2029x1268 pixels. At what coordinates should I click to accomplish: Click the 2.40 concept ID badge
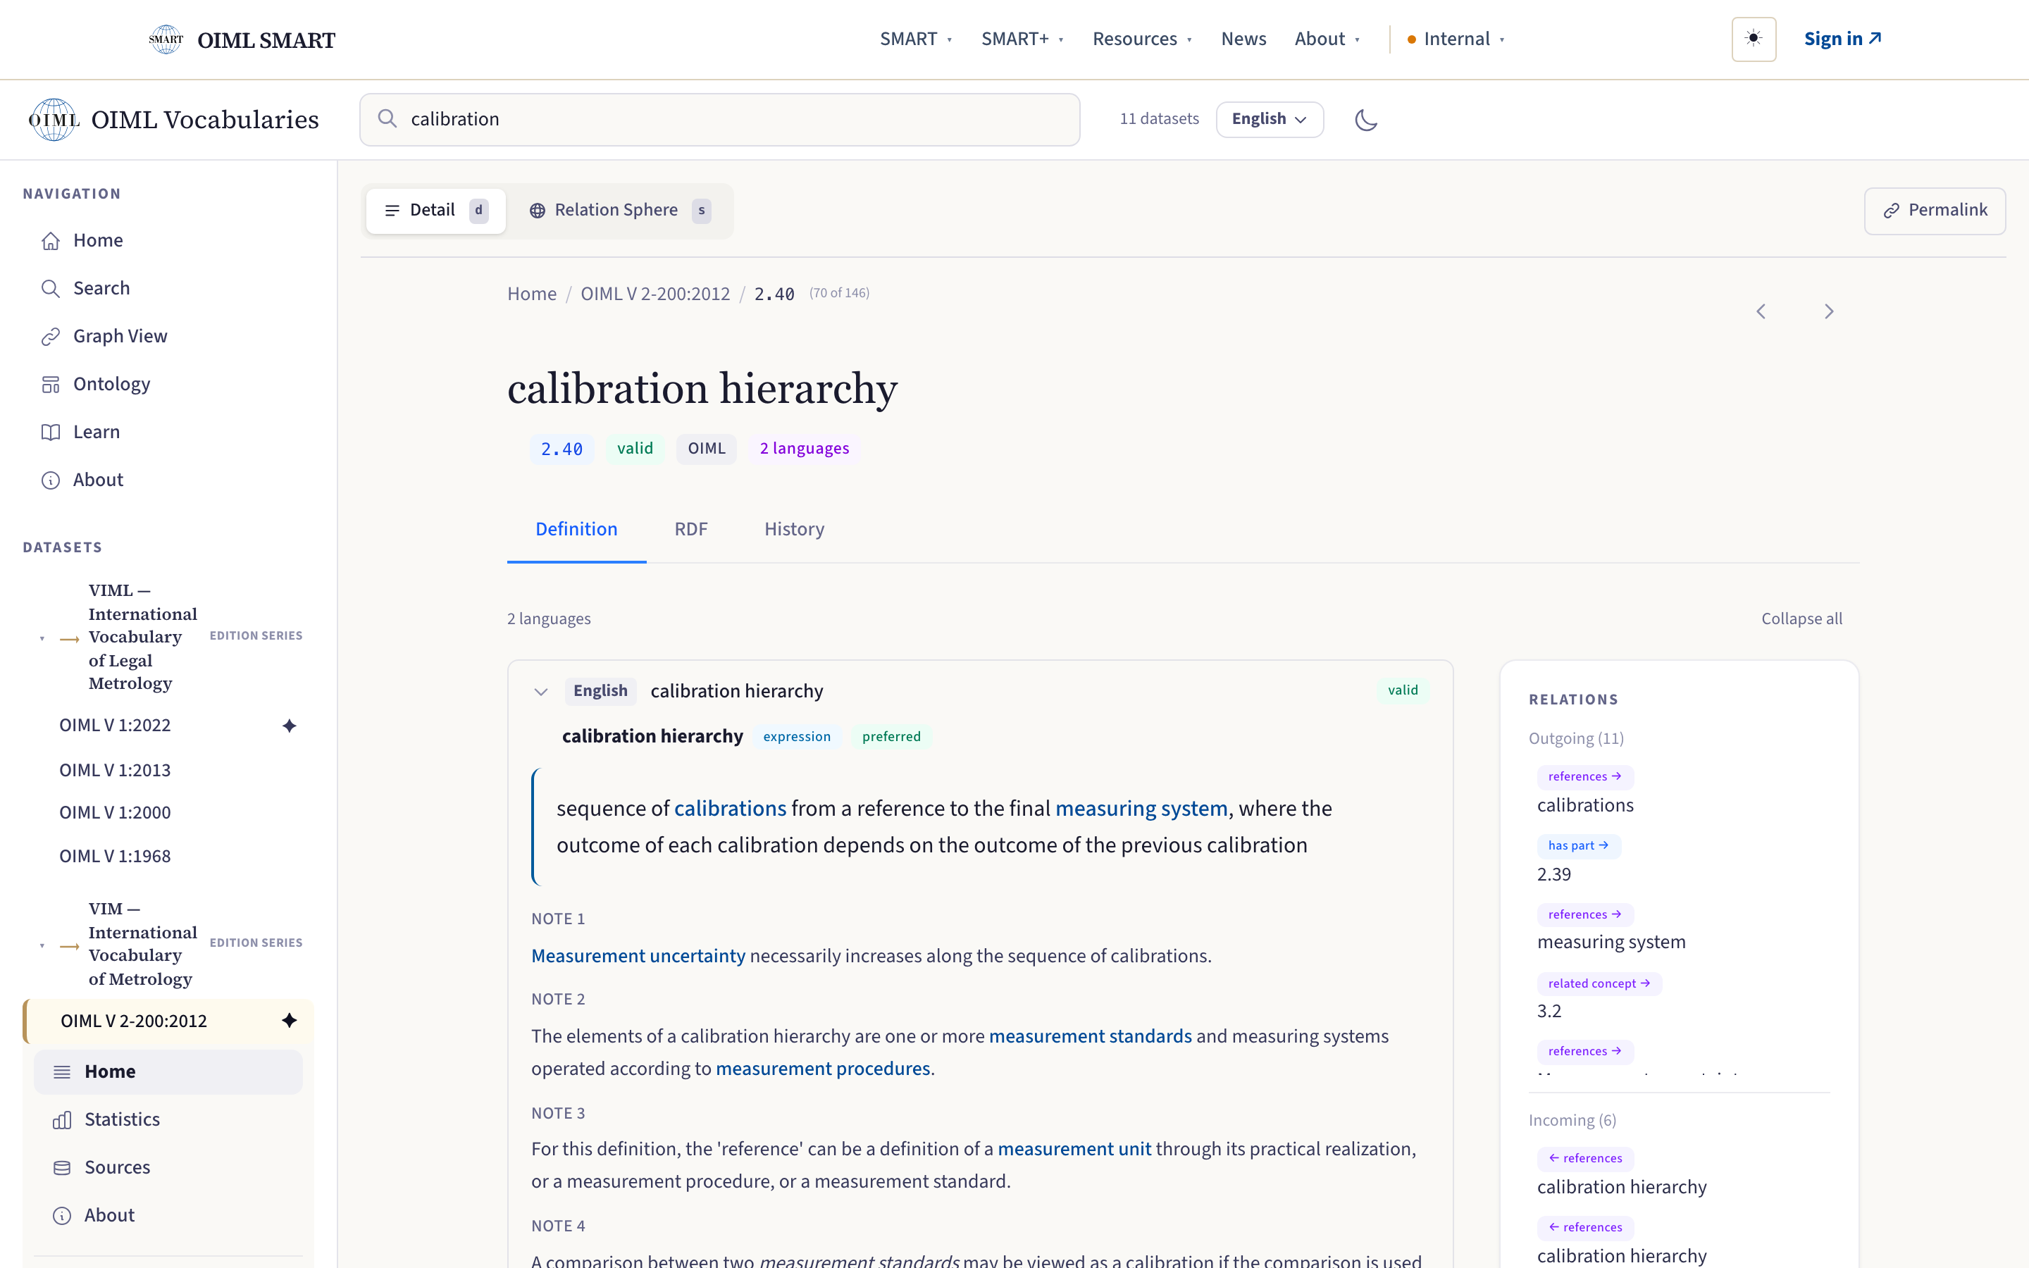561,449
